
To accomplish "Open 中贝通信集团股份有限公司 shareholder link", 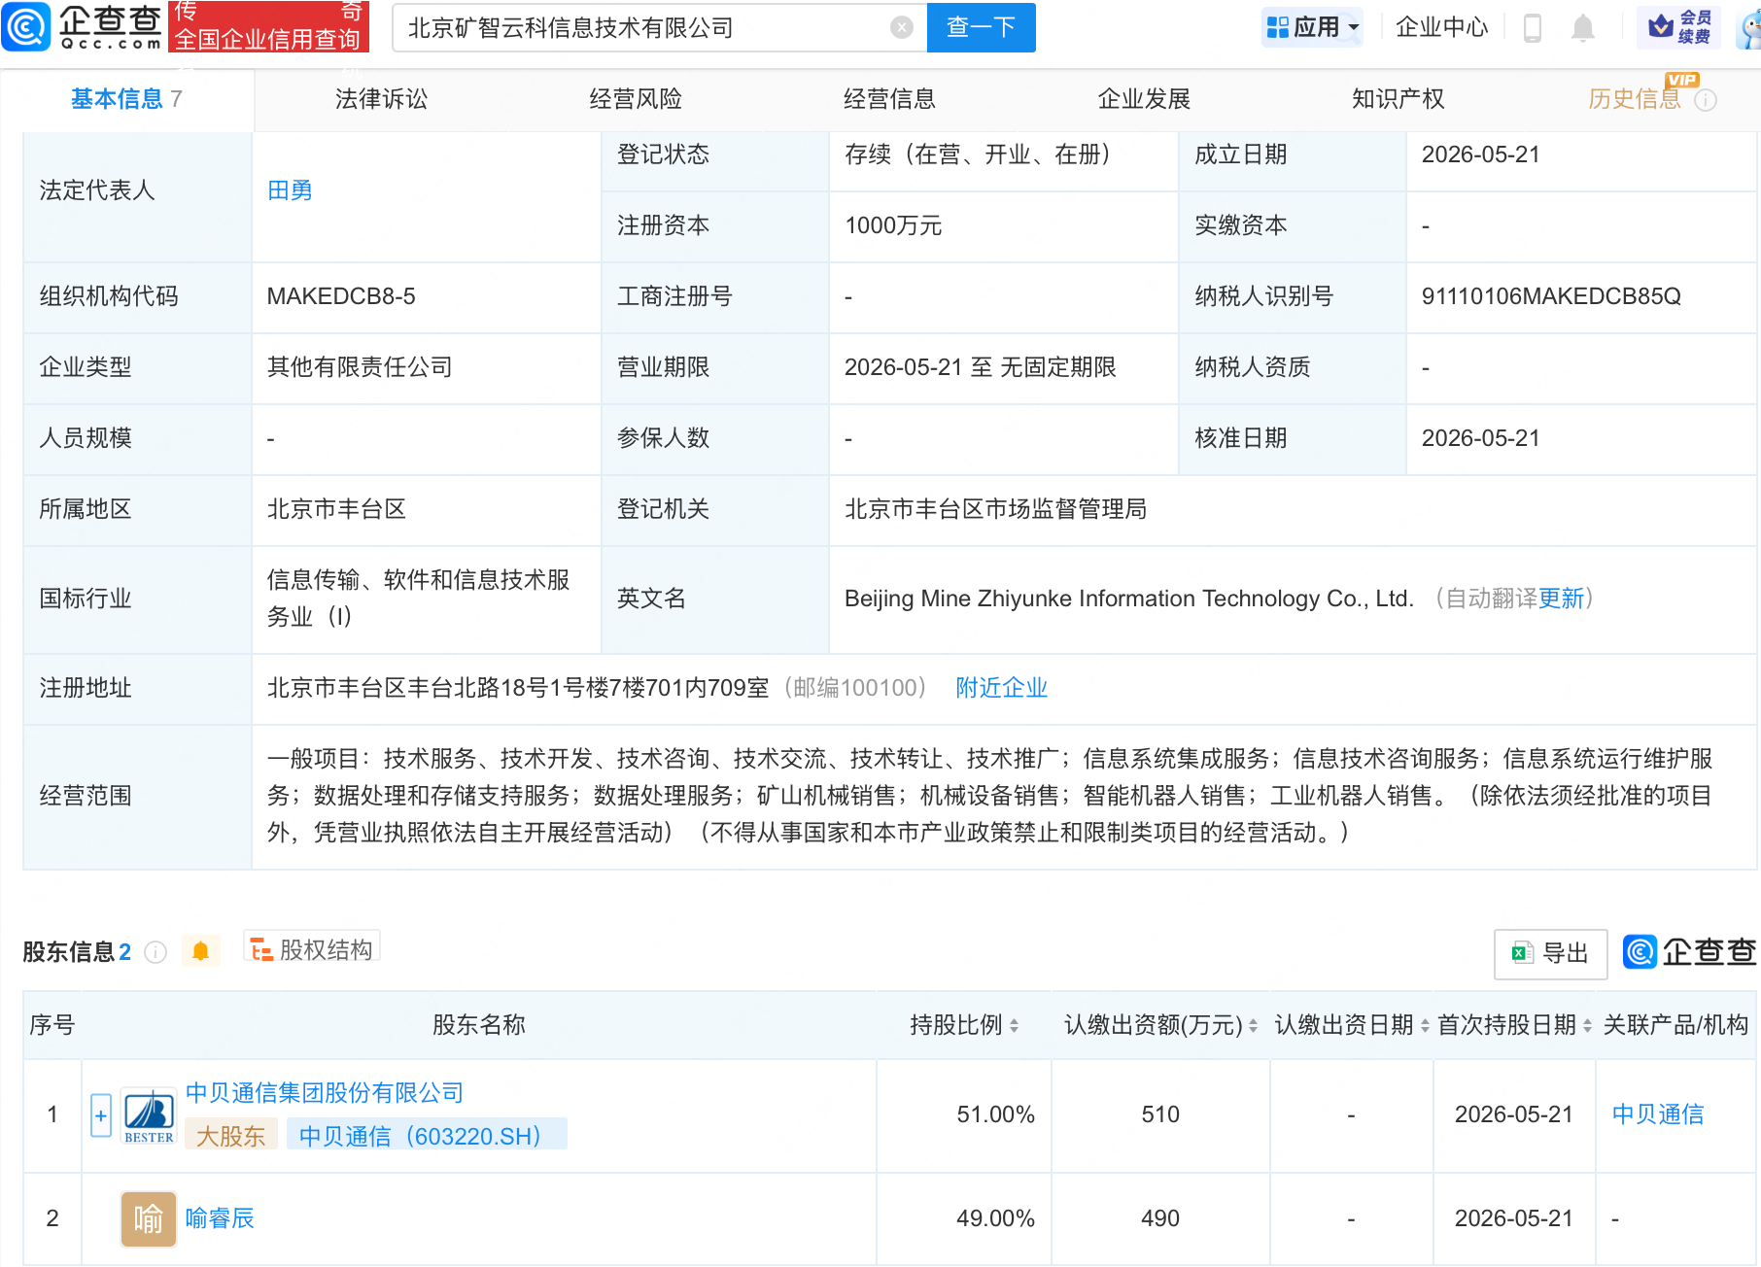I will 325,1093.
